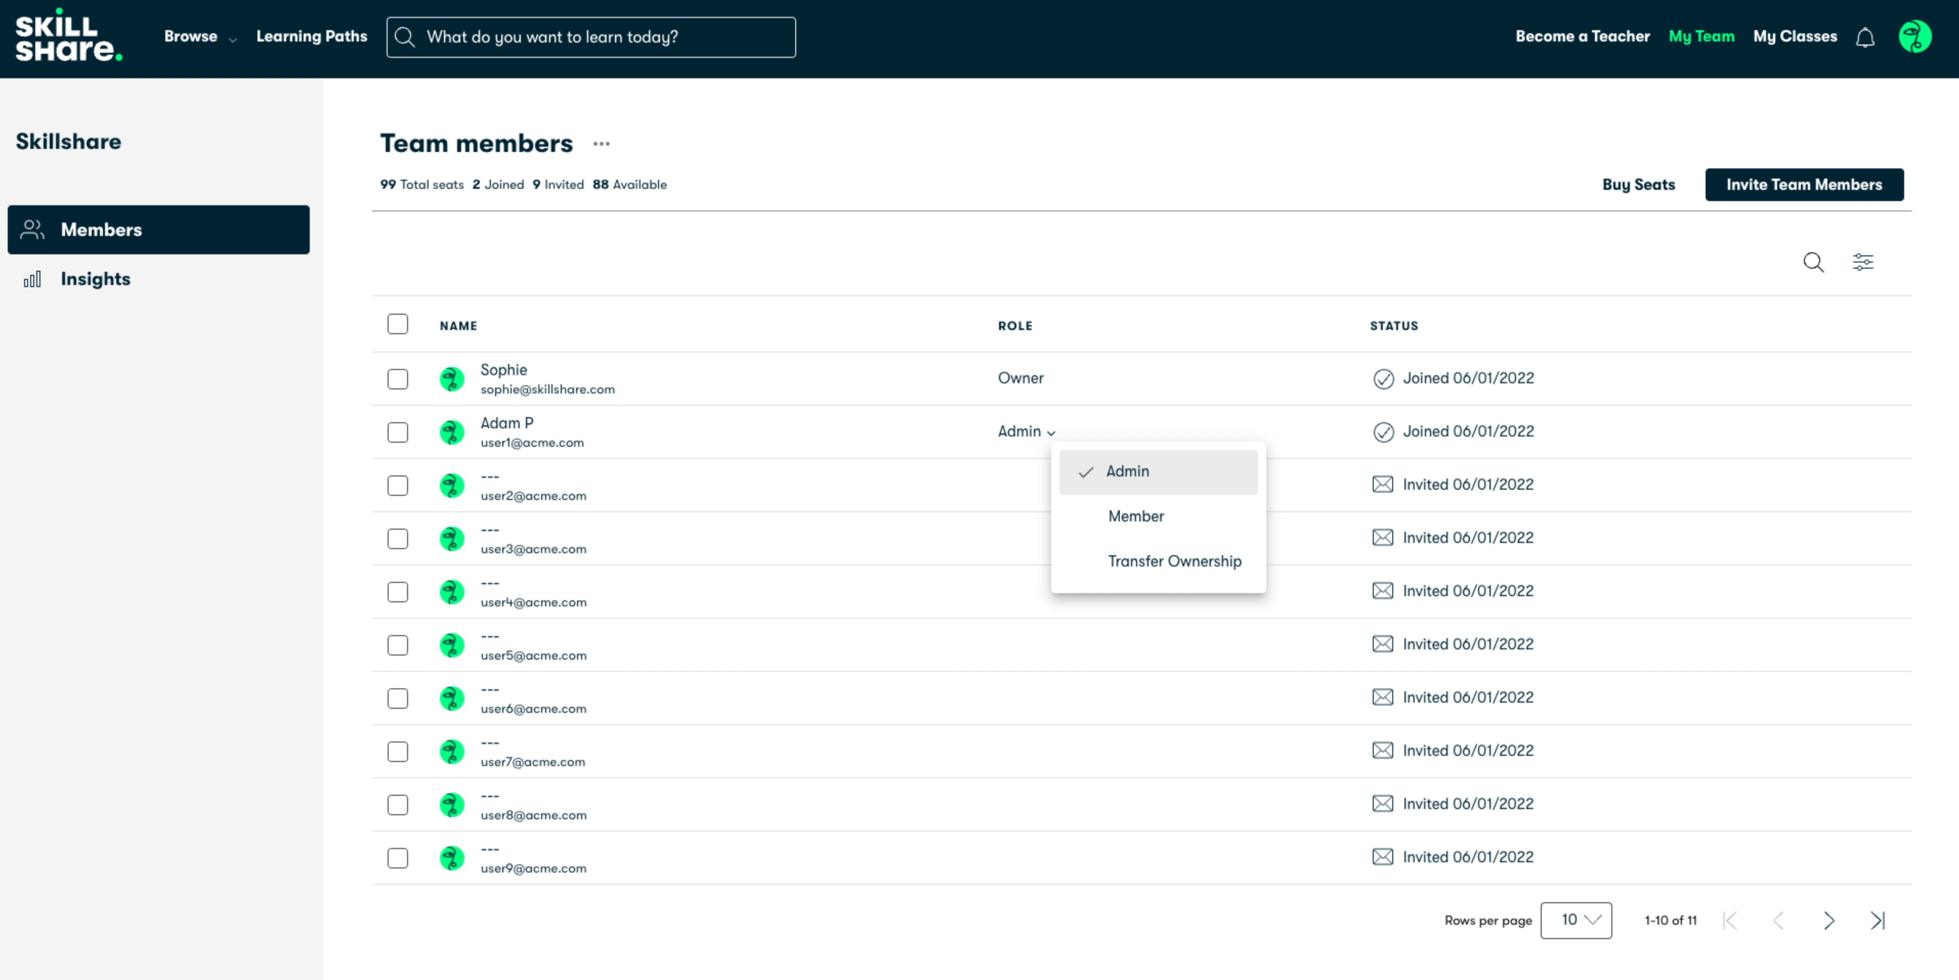Go to the next page of members
This screenshot has width=1959, height=980.
tap(1828, 920)
